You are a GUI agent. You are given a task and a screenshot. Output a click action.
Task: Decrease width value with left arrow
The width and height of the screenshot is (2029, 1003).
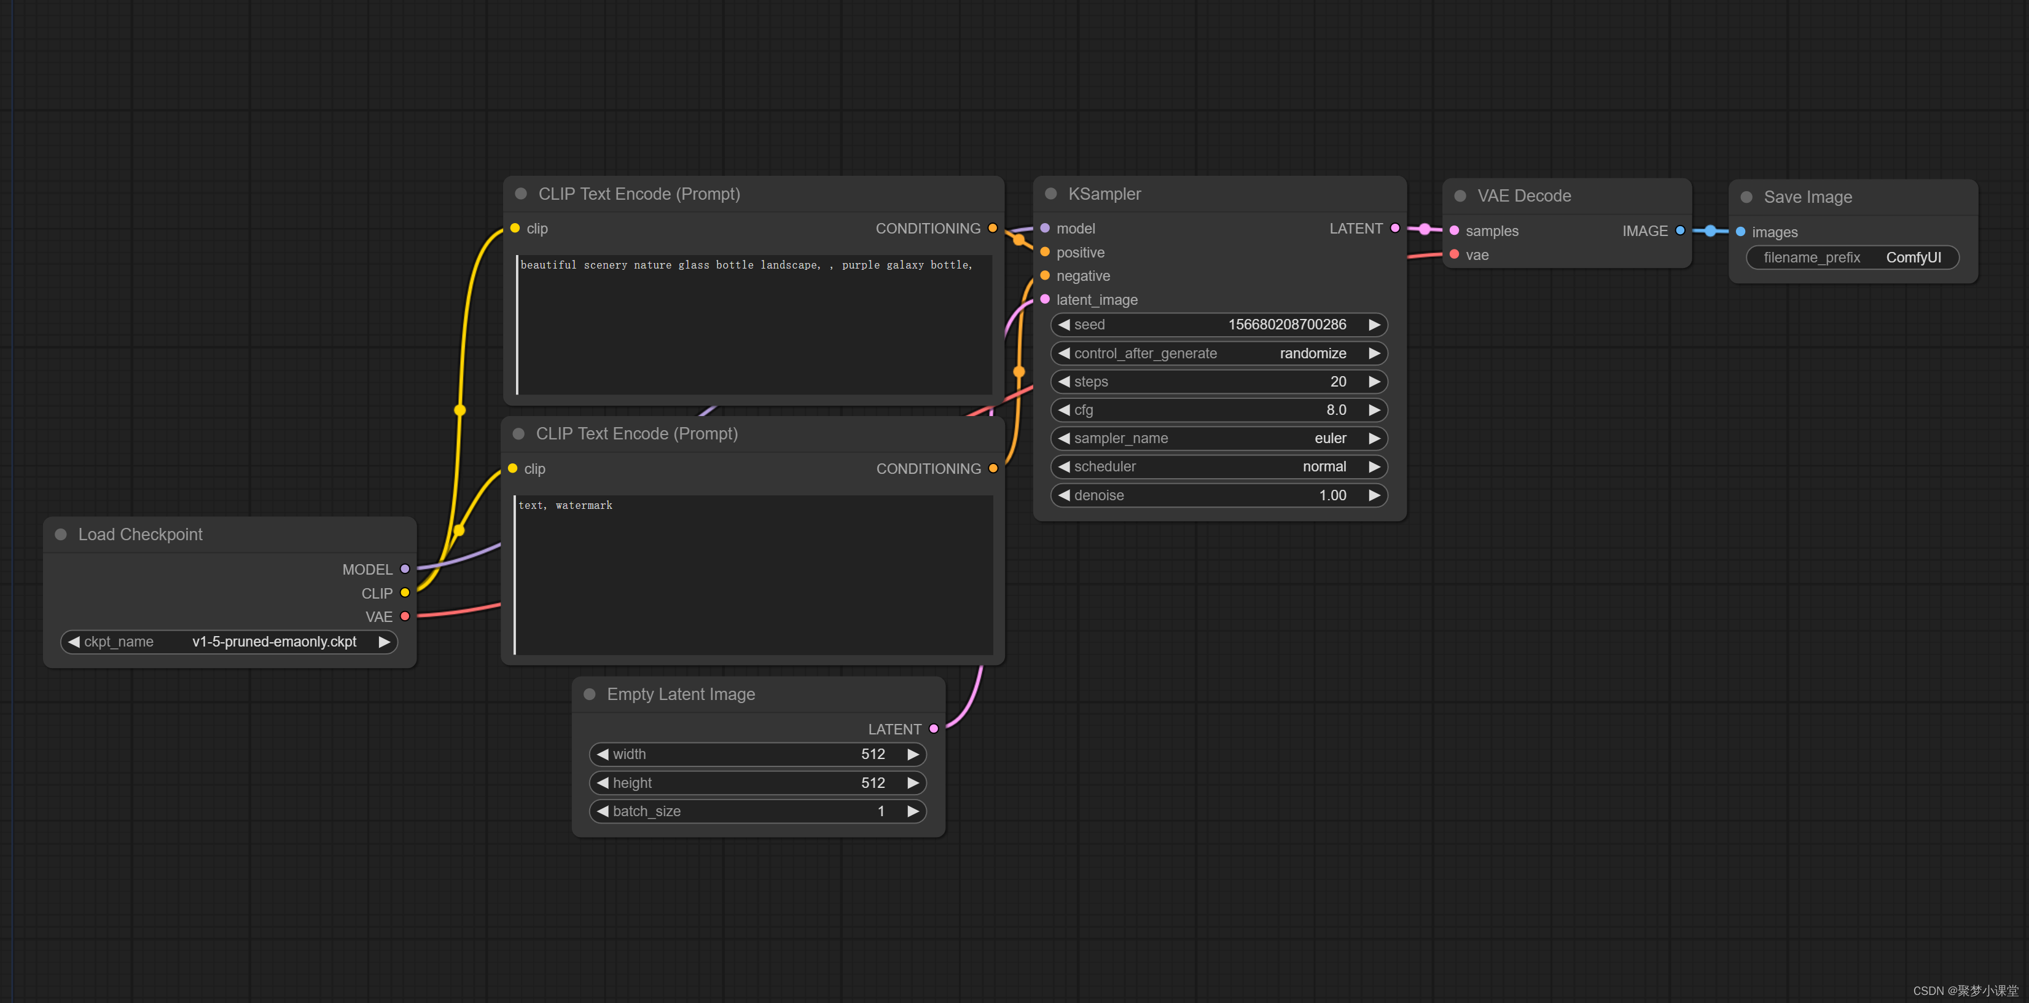point(603,754)
